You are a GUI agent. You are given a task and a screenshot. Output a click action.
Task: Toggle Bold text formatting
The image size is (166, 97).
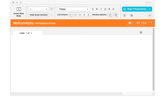coord(97,9)
